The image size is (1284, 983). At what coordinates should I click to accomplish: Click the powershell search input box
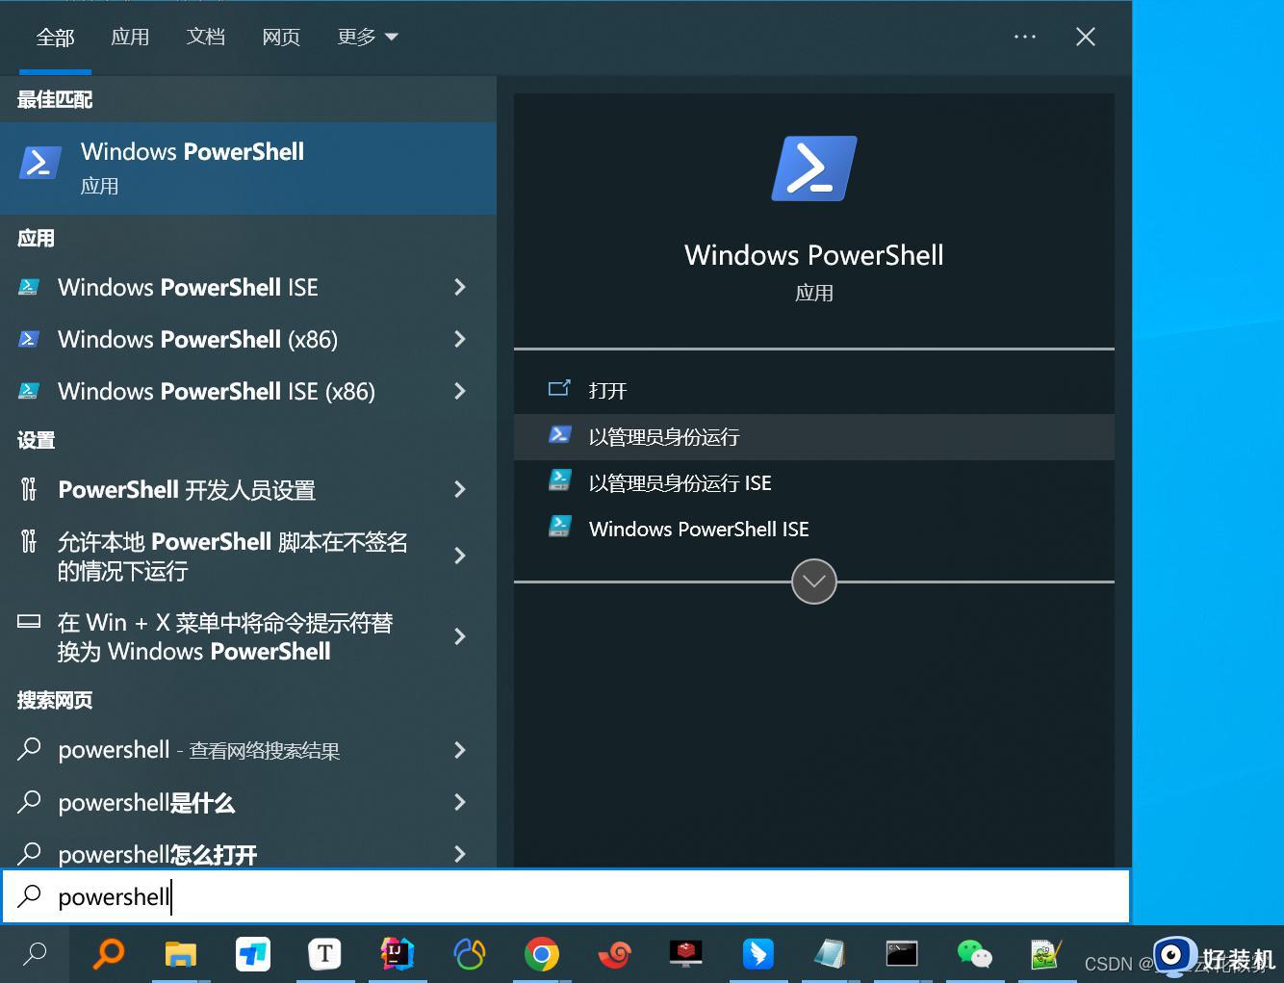[566, 896]
